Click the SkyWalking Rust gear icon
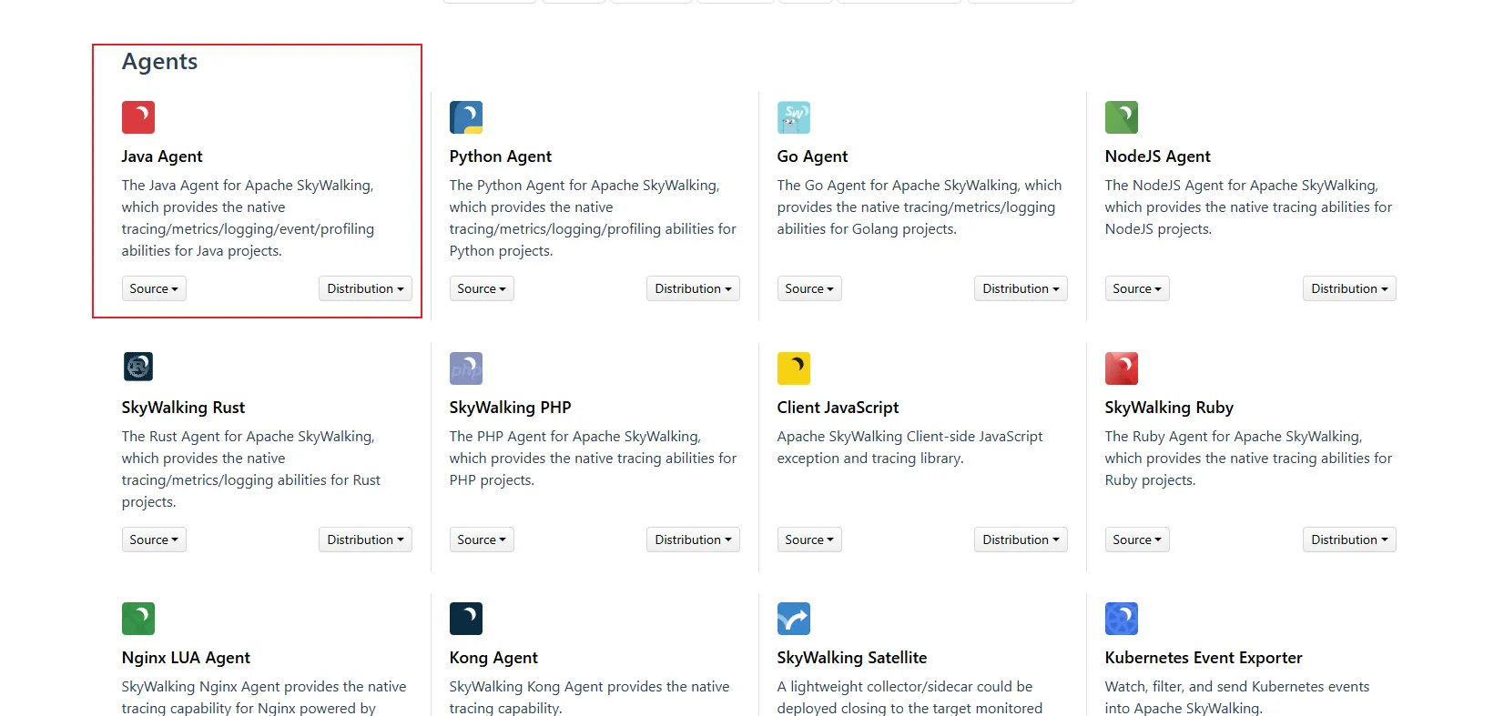Screen dimensions: 1504x716 tap(138, 367)
